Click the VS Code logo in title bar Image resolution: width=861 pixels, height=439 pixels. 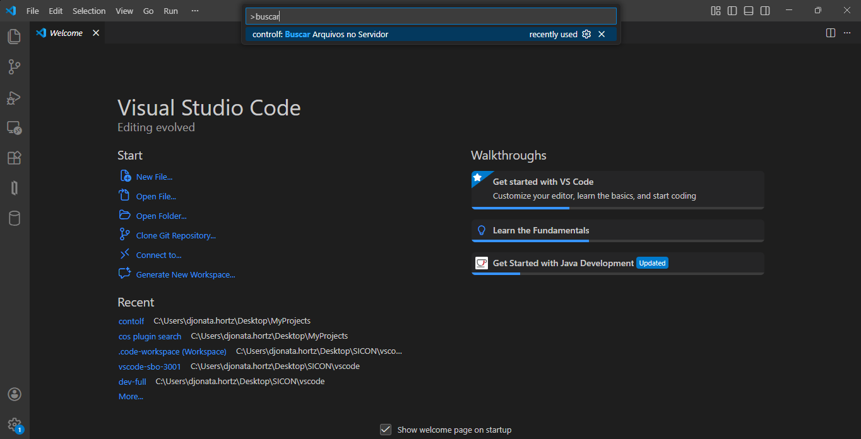11,11
